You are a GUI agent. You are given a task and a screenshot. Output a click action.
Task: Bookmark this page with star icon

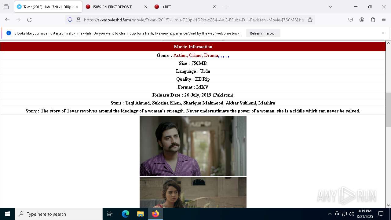310,20
